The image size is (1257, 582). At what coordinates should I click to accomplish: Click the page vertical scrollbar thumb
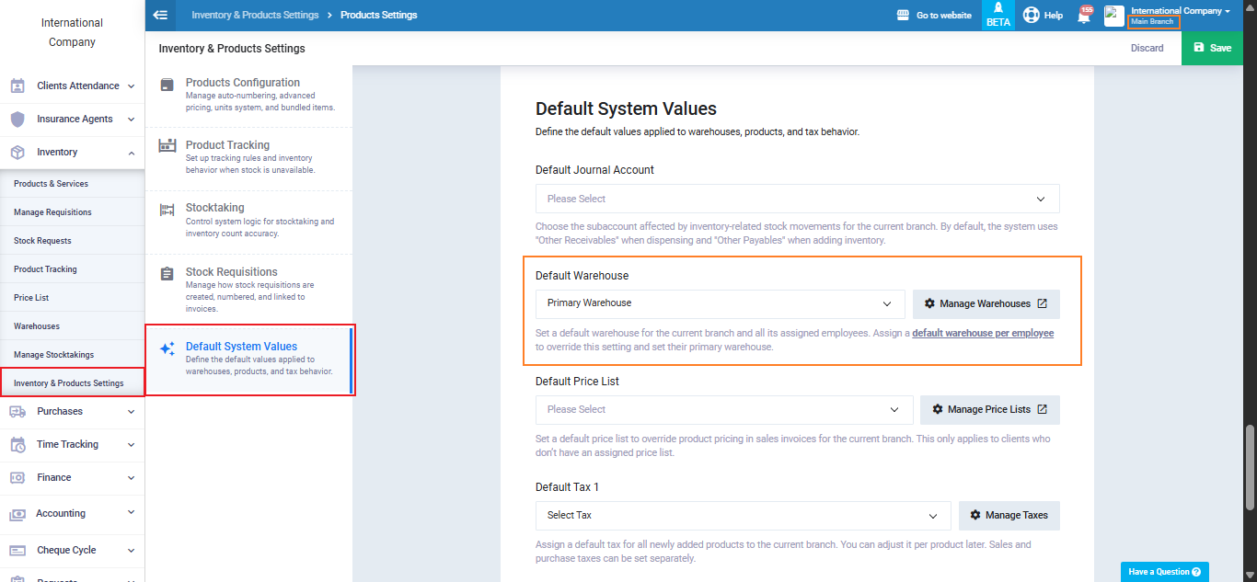(1249, 465)
